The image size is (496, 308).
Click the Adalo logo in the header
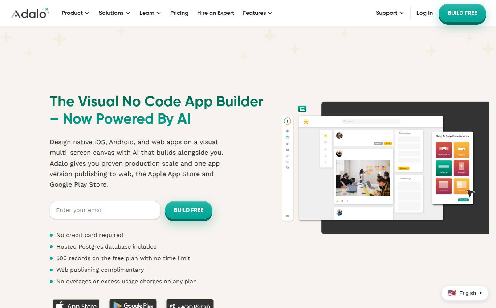(30, 13)
